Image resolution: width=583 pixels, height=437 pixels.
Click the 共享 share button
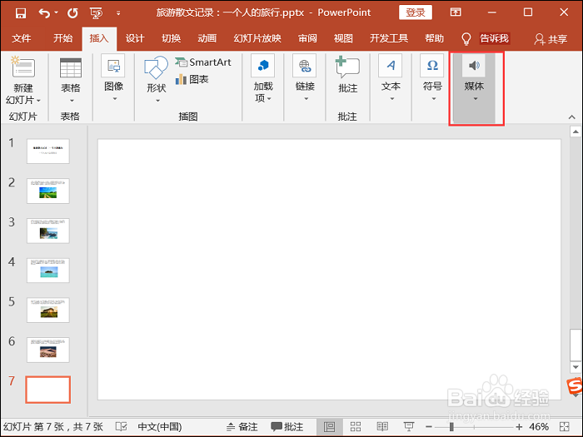click(x=551, y=38)
